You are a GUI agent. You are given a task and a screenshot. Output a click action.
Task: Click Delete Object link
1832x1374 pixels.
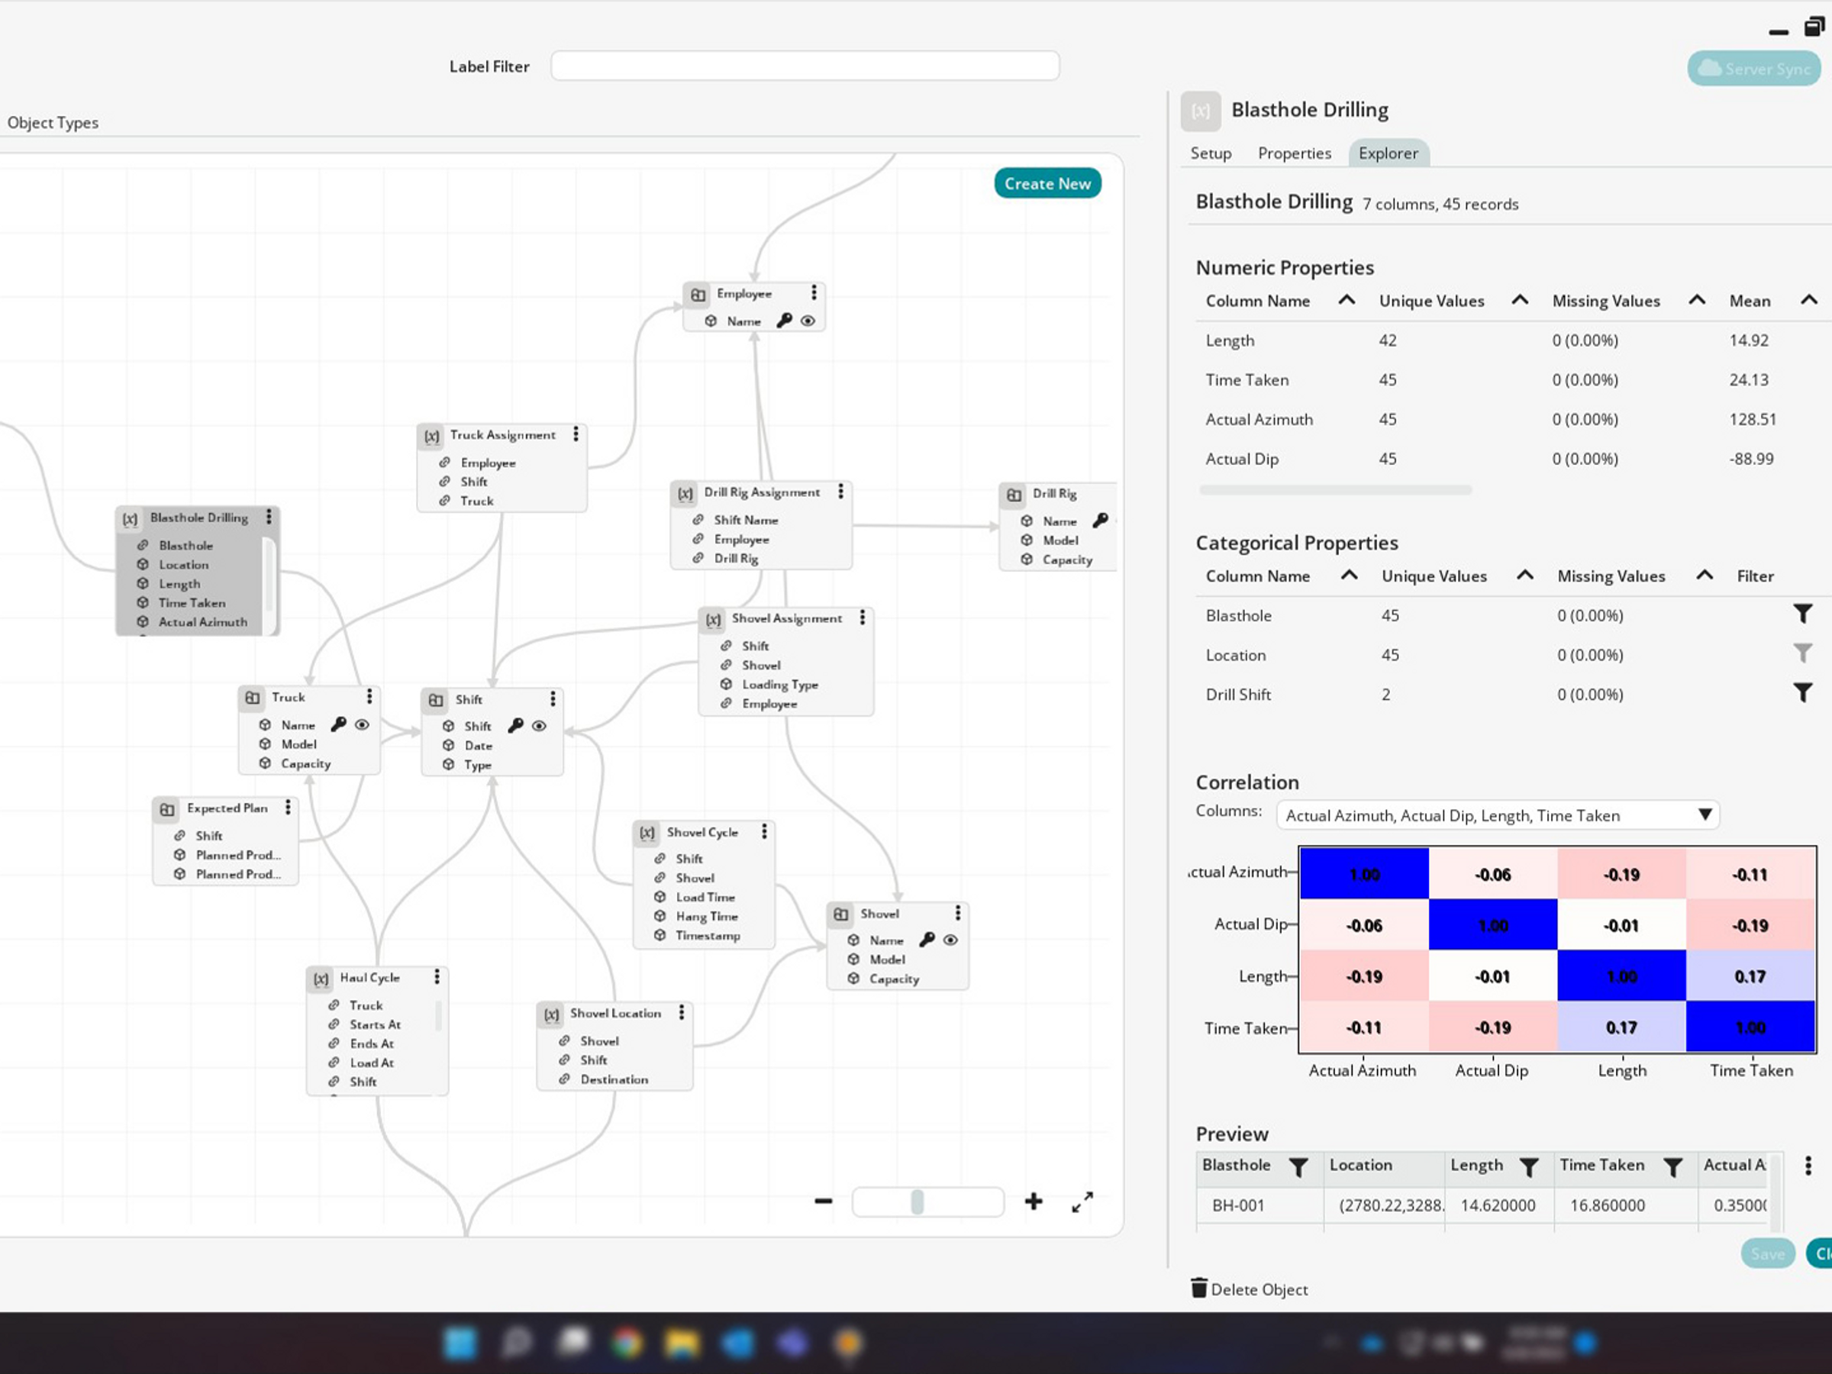tap(1259, 1289)
